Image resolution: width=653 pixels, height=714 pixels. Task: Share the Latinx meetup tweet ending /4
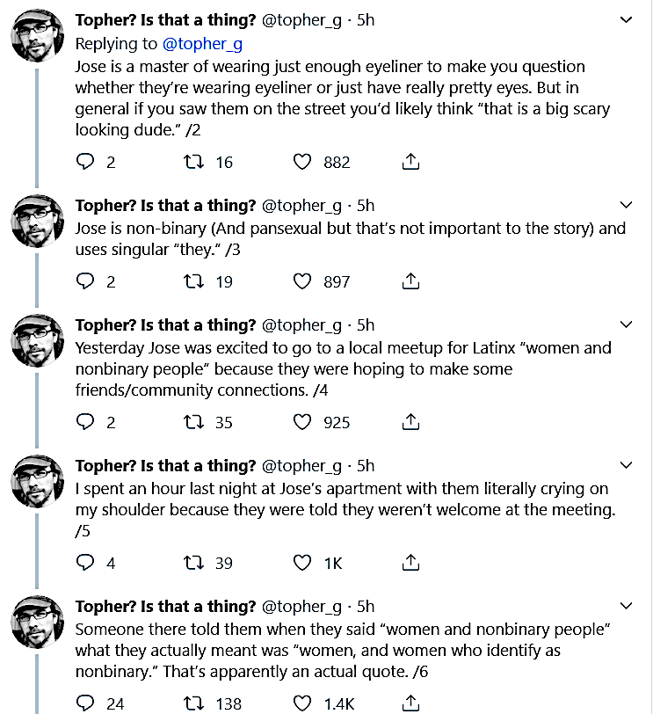410,422
